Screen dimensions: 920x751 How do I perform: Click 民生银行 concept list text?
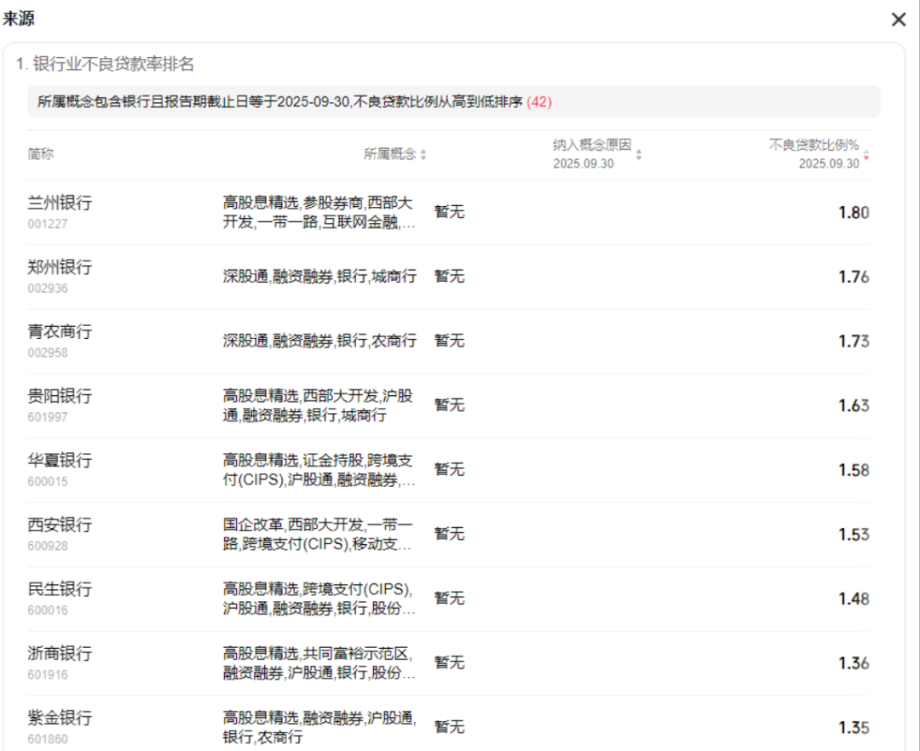pos(319,599)
